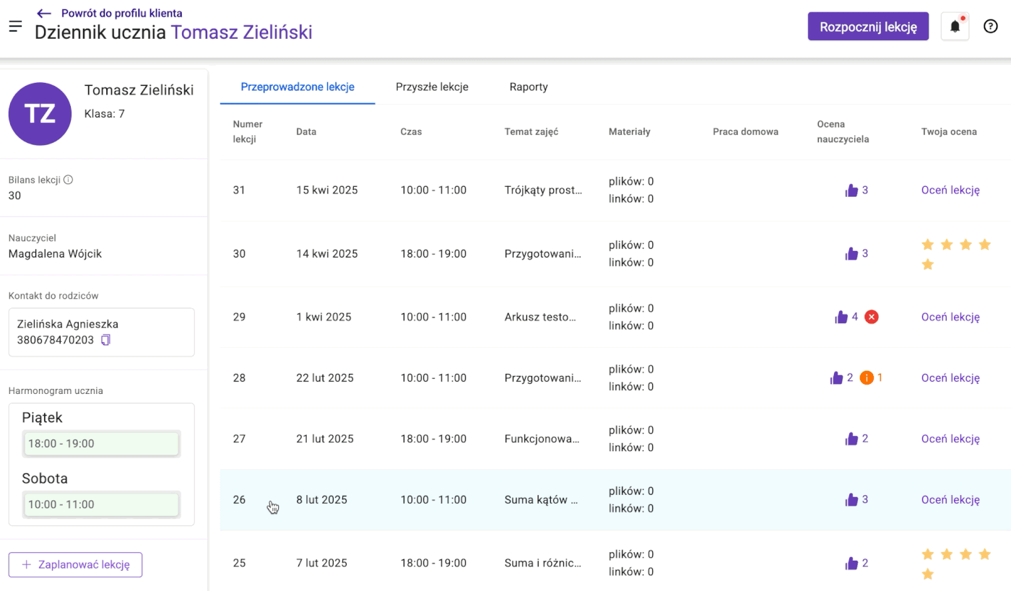This screenshot has height=591, width=1011.
Task: Click Oceń lekcję for lesson 26
Action: pyautogui.click(x=950, y=499)
